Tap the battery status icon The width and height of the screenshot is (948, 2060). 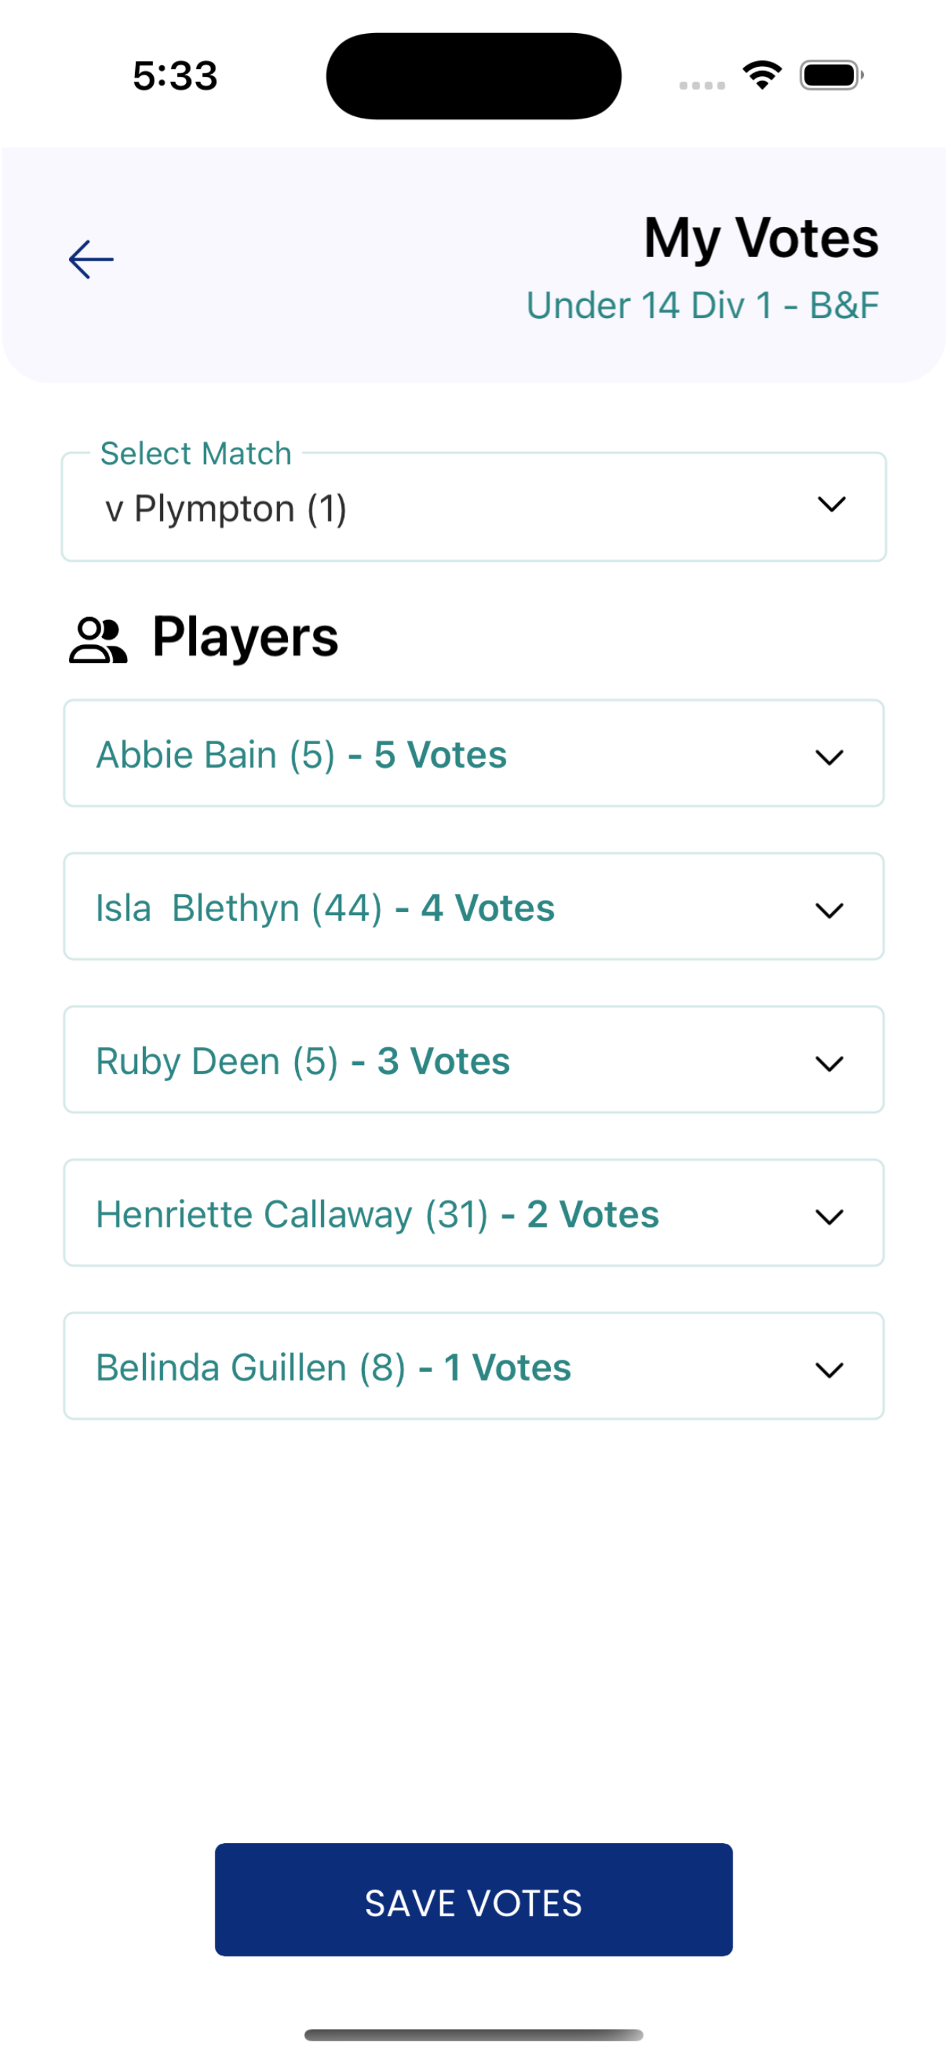pos(832,76)
